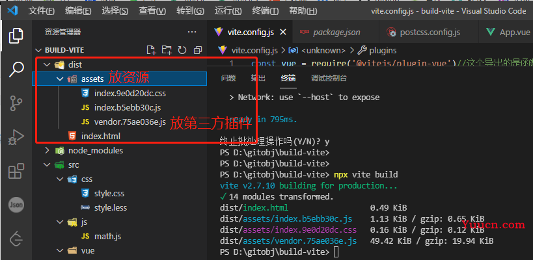Click dist/assets/vendor.75ae036e.js terminal path
Image resolution: width=533 pixels, height=260 pixels.
point(288,241)
